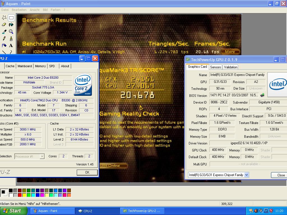
Task: Open the GPU selection dropdown in GPU-Z
Action: coord(246,175)
